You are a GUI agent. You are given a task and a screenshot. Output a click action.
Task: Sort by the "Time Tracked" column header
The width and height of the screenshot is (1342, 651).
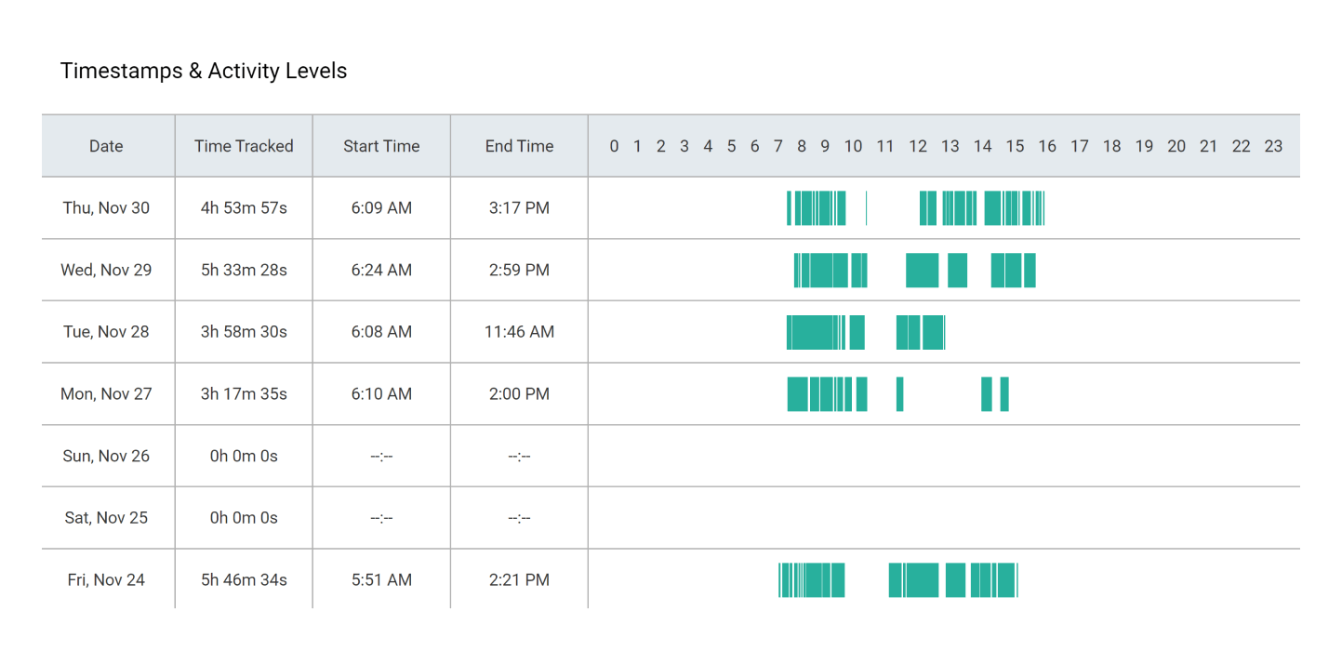243,146
